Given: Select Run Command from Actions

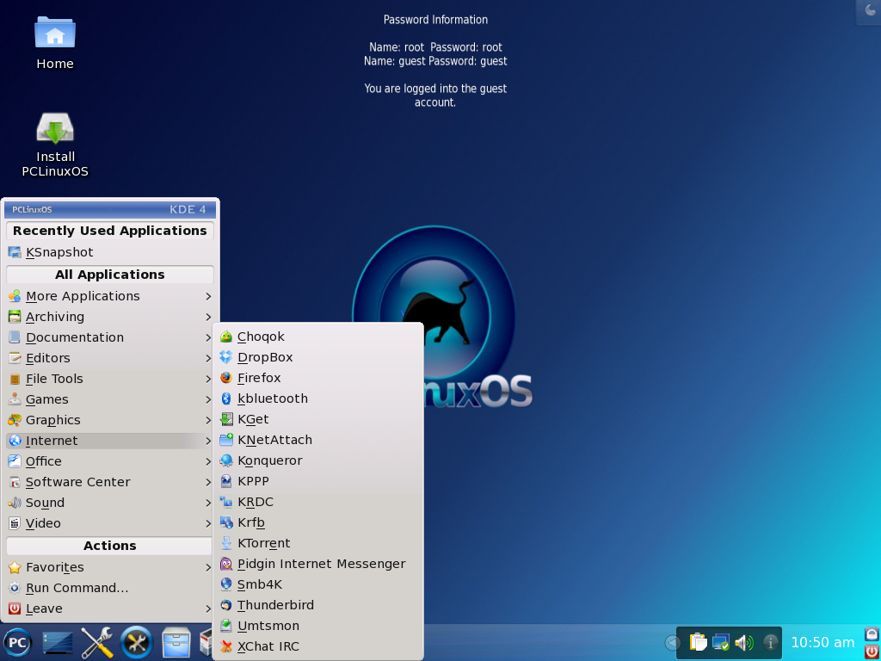Looking at the screenshot, I should (76, 588).
